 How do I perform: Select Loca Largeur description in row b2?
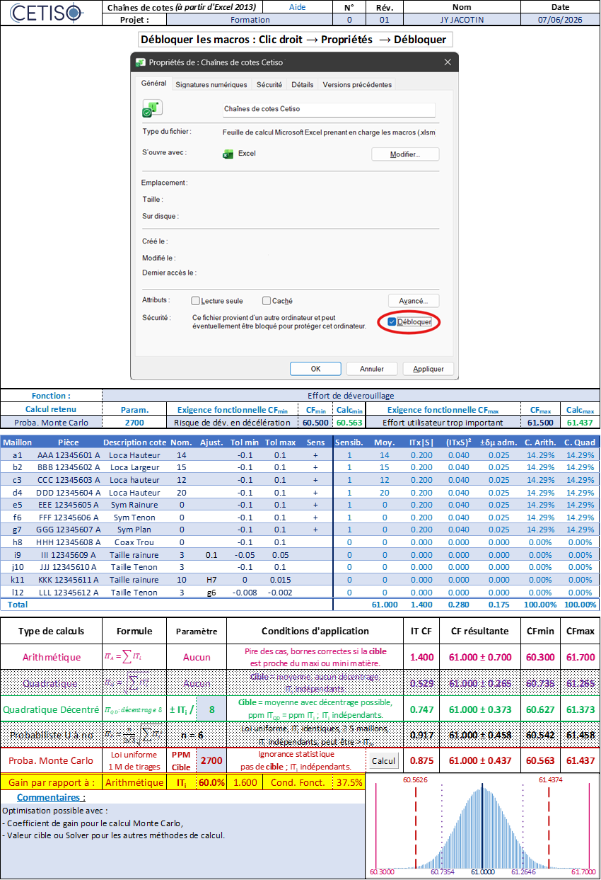[x=134, y=468]
